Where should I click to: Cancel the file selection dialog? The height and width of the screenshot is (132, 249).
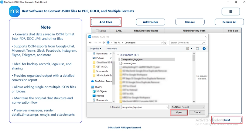(x=197, y=112)
